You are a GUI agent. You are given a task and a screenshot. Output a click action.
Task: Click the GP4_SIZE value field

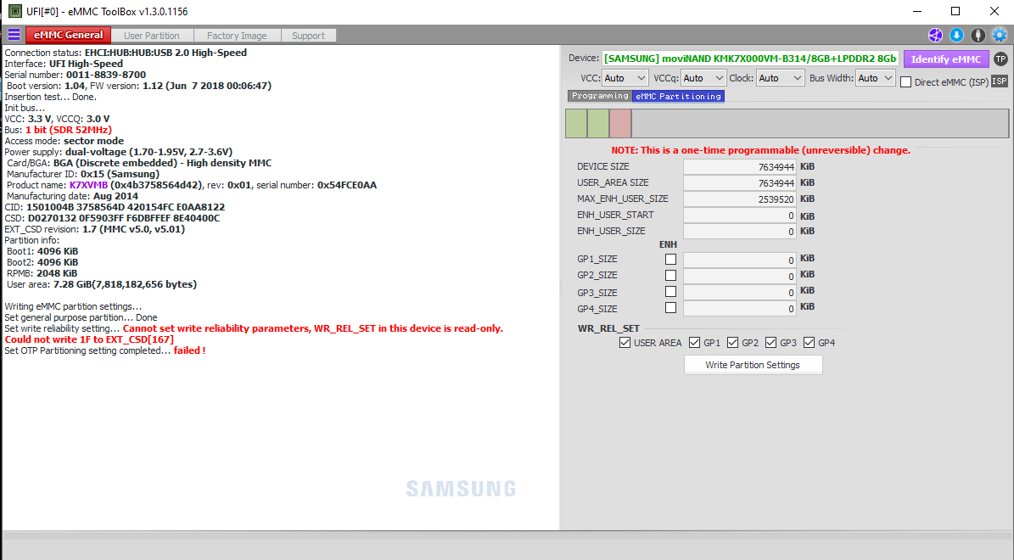(x=740, y=309)
